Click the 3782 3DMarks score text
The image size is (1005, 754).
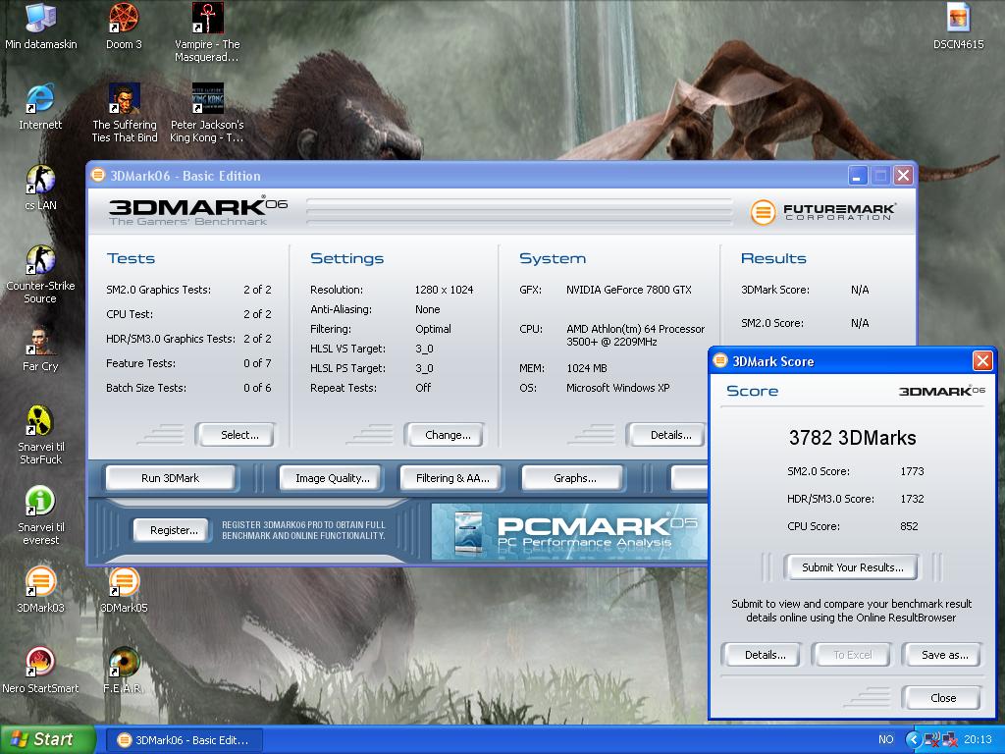(852, 438)
